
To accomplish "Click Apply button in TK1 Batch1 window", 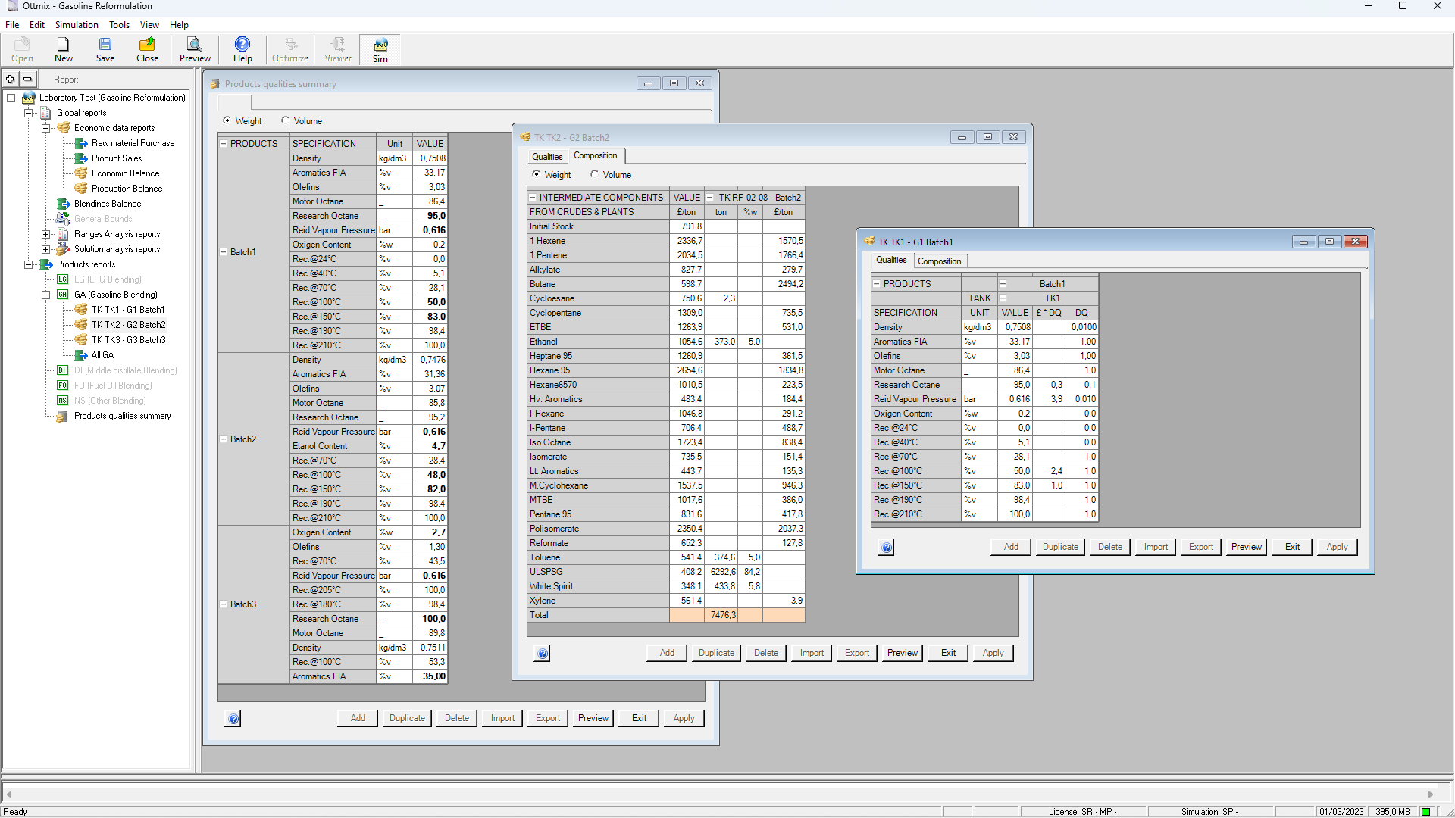I will [1337, 547].
